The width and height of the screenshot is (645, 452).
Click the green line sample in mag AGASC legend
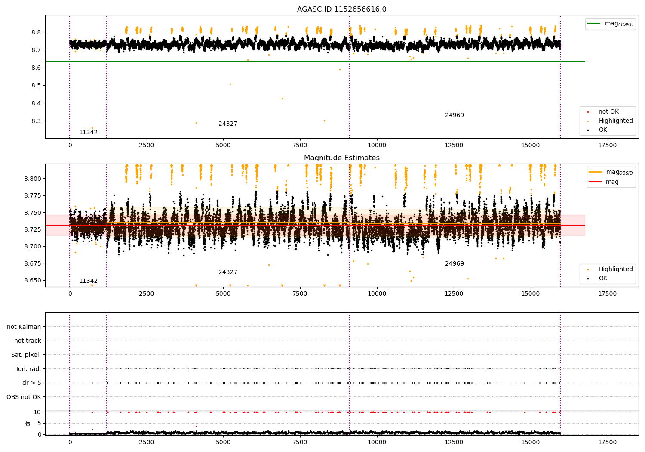pos(594,24)
